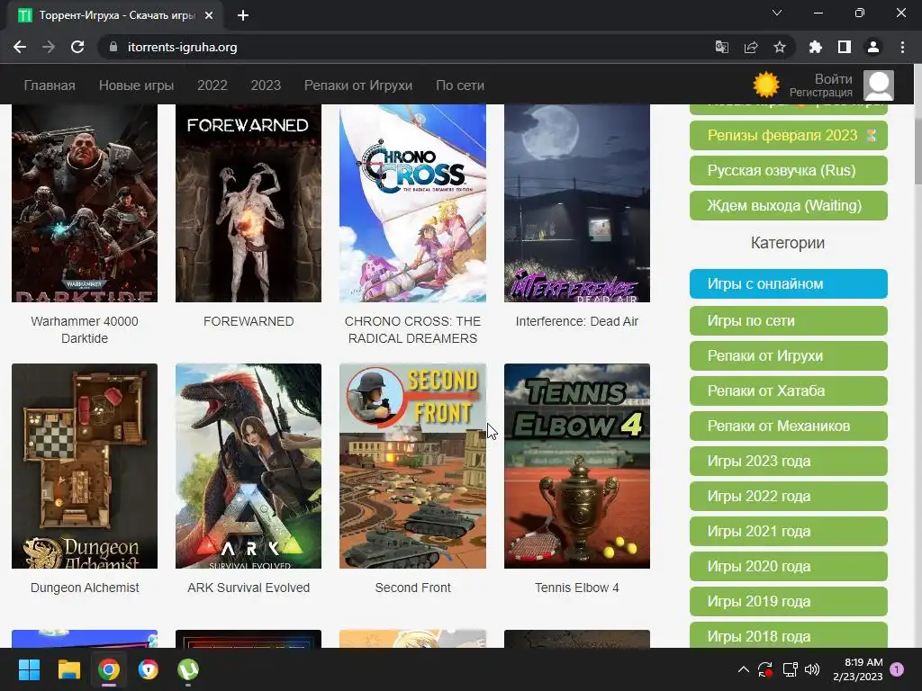The width and height of the screenshot is (922, 691).
Task: Open the Second Front game cover
Action: click(412, 466)
